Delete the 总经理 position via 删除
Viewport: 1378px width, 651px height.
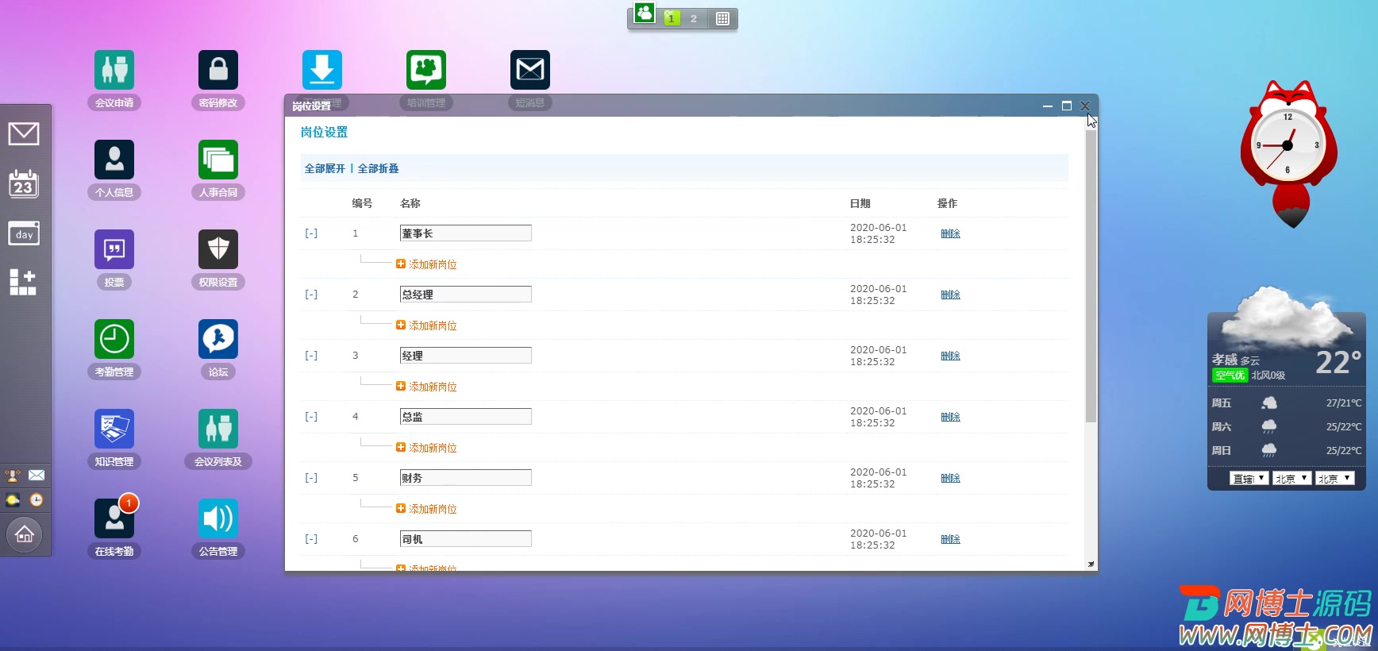950,295
